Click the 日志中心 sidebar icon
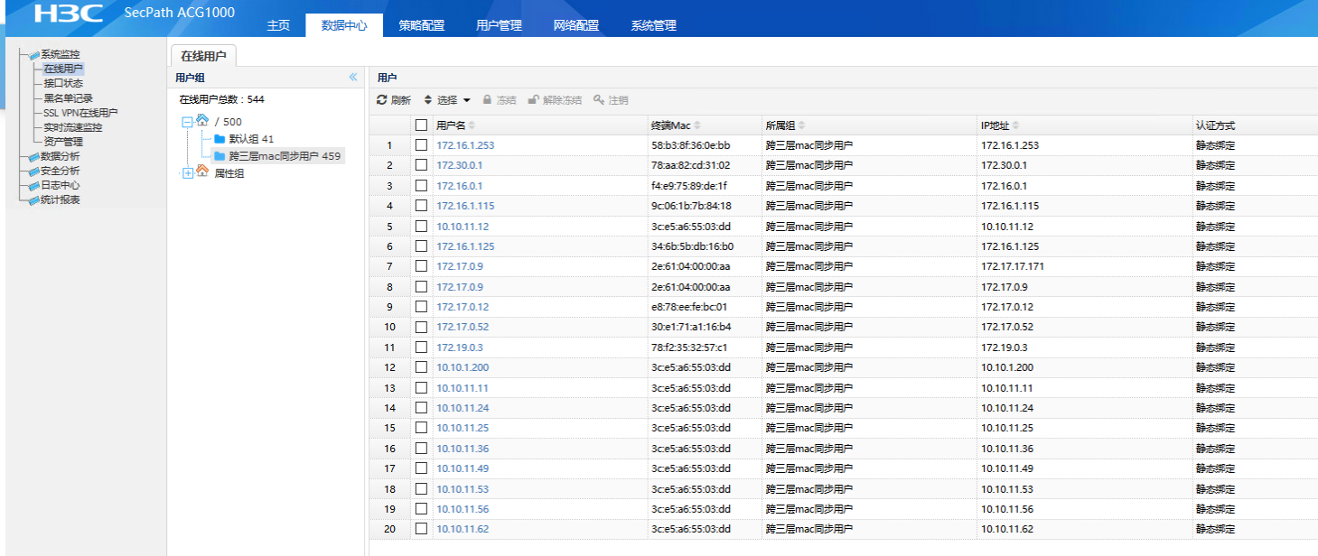Image resolution: width=1318 pixels, height=556 pixels. coord(34,185)
